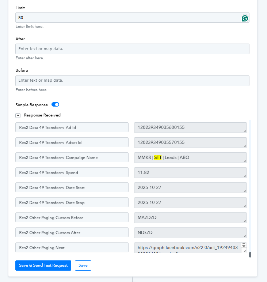Click the After input field
This screenshot has width=267, height=282.
(x=132, y=49)
